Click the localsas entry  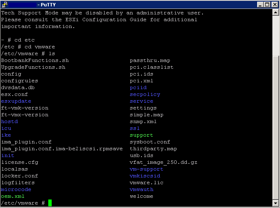point(14,169)
